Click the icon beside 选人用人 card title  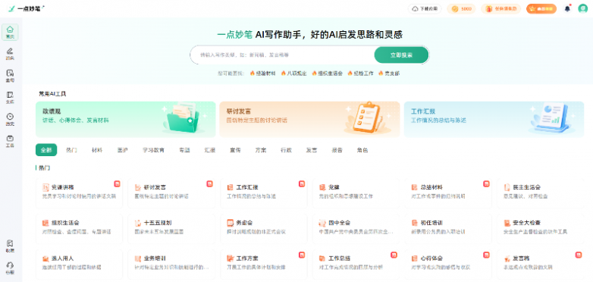(45, 258)
